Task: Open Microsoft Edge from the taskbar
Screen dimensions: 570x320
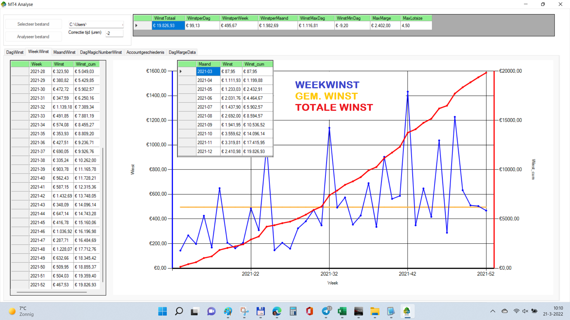Action: [277, 311]
